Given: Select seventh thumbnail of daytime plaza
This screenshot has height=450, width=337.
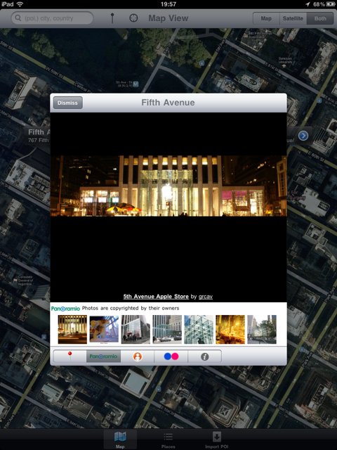Looking at the screenshot, I should [x=262, y=329].
